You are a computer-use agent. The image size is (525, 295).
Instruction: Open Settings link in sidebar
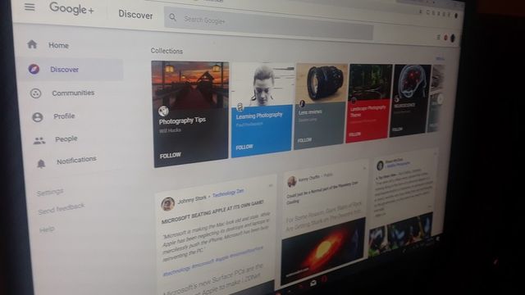50,193
